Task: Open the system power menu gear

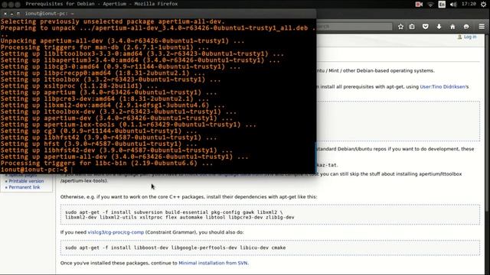Action: [483, 4]
